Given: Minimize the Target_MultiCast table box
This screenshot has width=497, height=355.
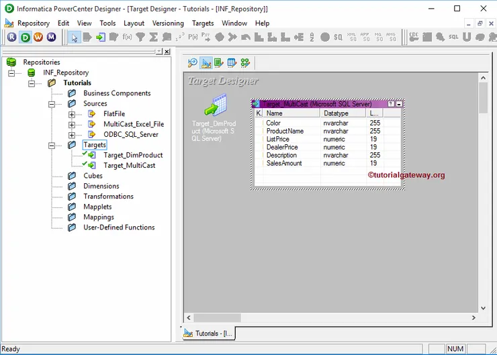Looking at the screenshot, I should tap(399, 104).
